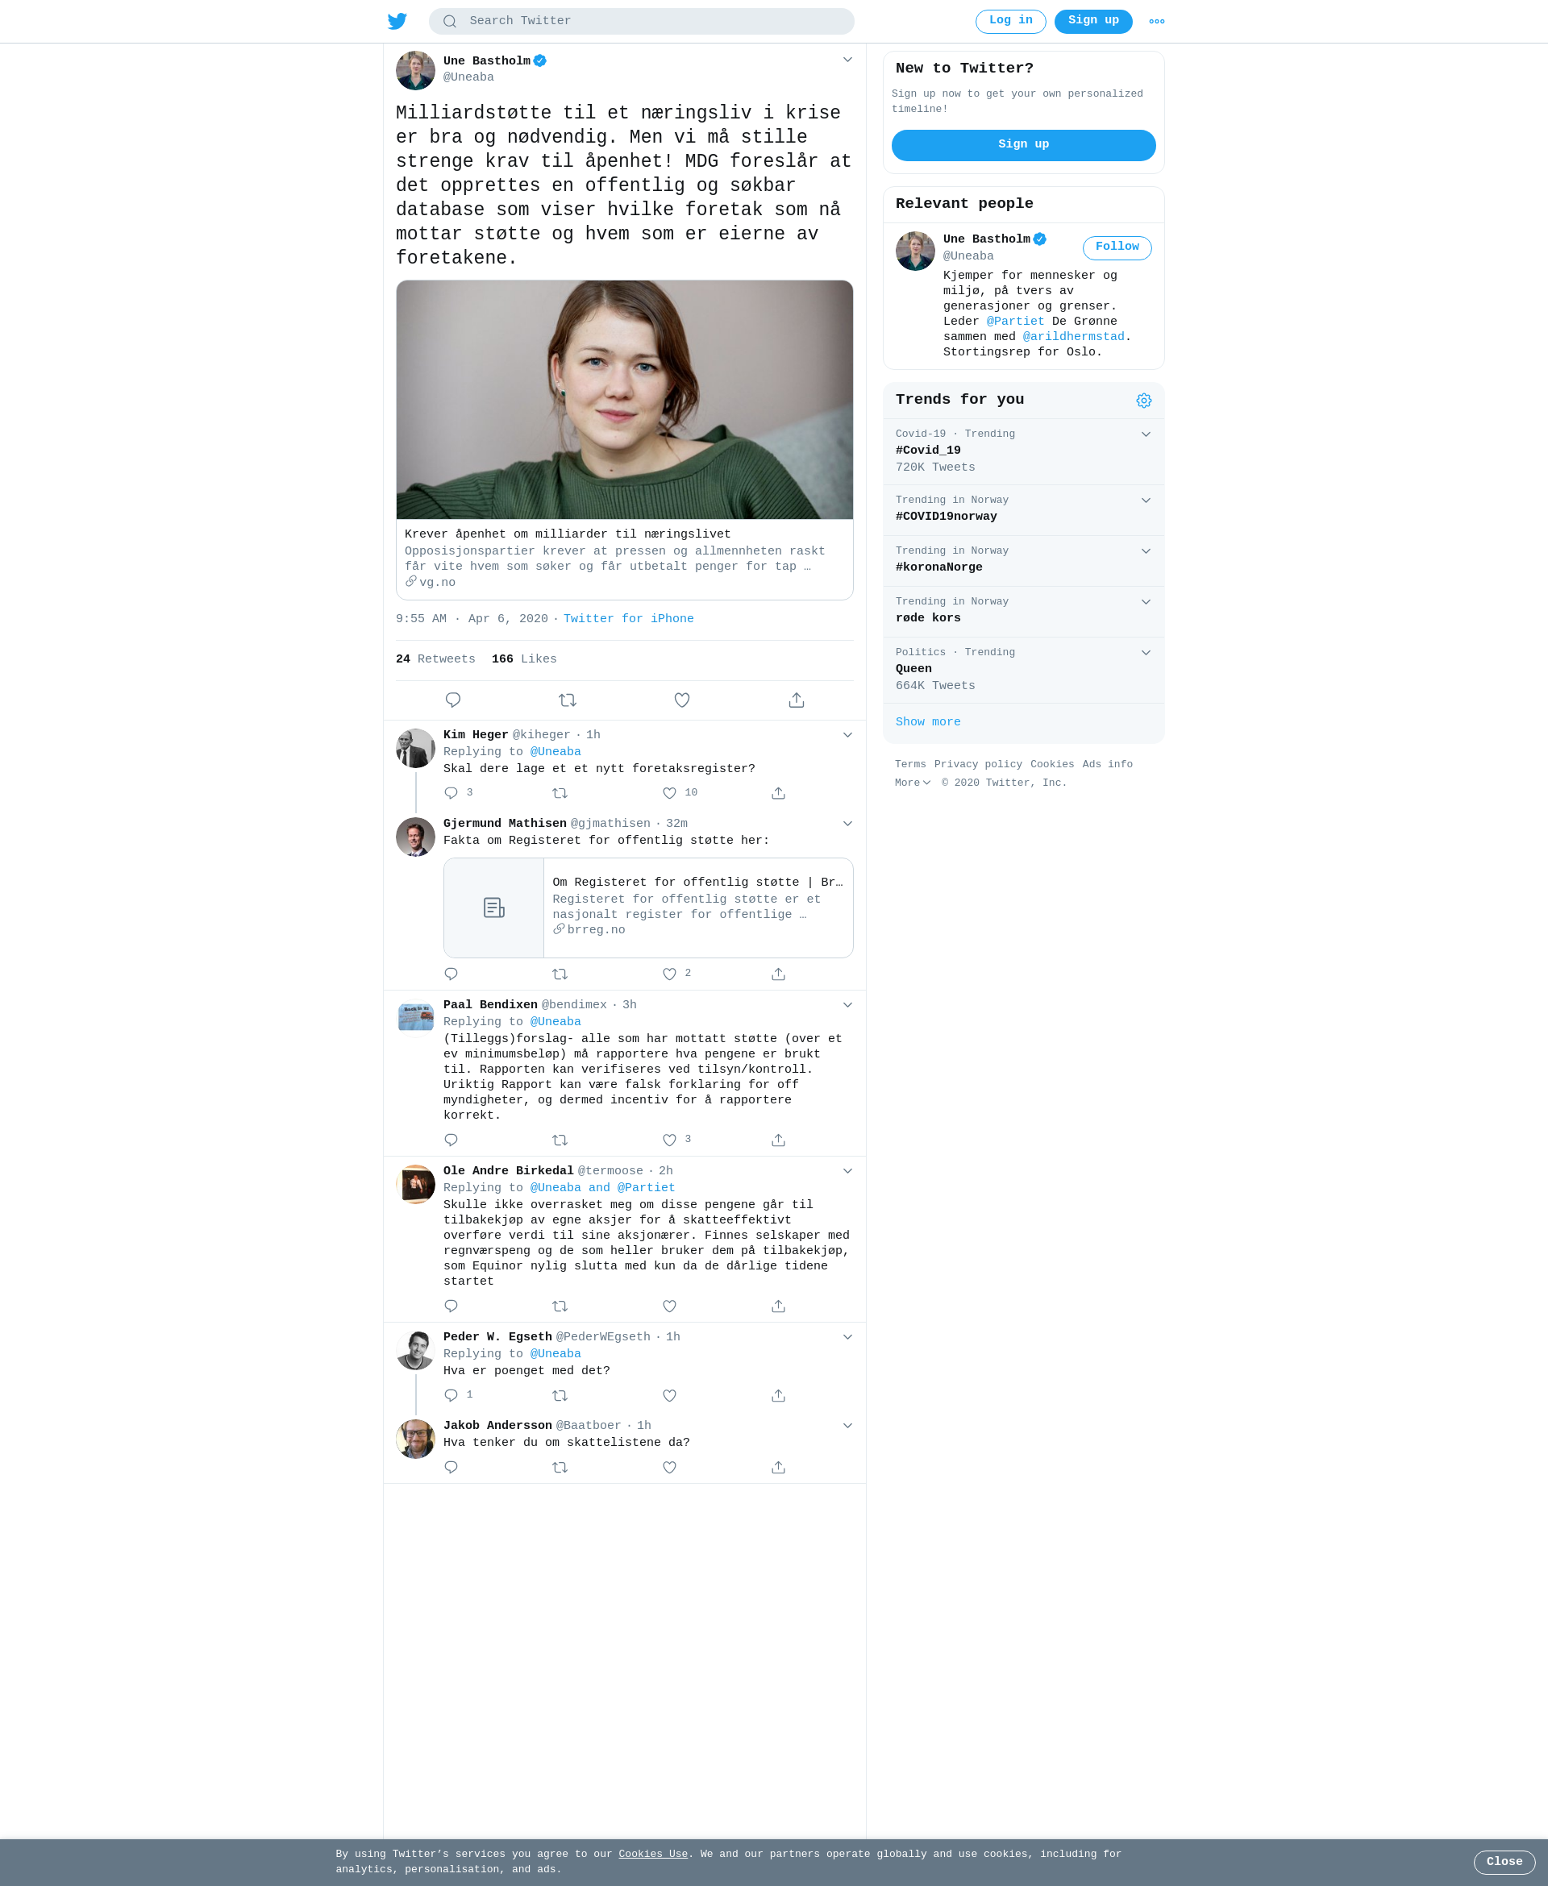Open chevron menu for #Covid_19 trend

(1146, 434)
